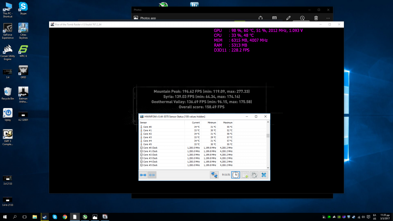Select the WRC 6 desktop icon
The height and width of the screenshot is (221, 393).
pyautogui.click(x=23, y=51)
